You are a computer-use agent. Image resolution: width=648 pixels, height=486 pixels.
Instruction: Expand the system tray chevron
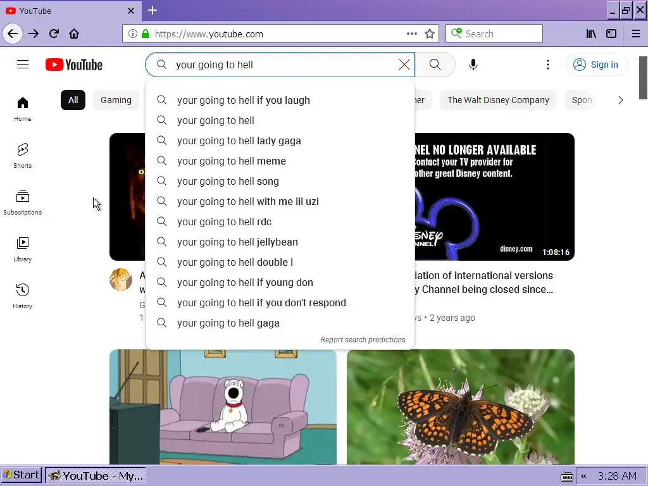click(583, 477)
